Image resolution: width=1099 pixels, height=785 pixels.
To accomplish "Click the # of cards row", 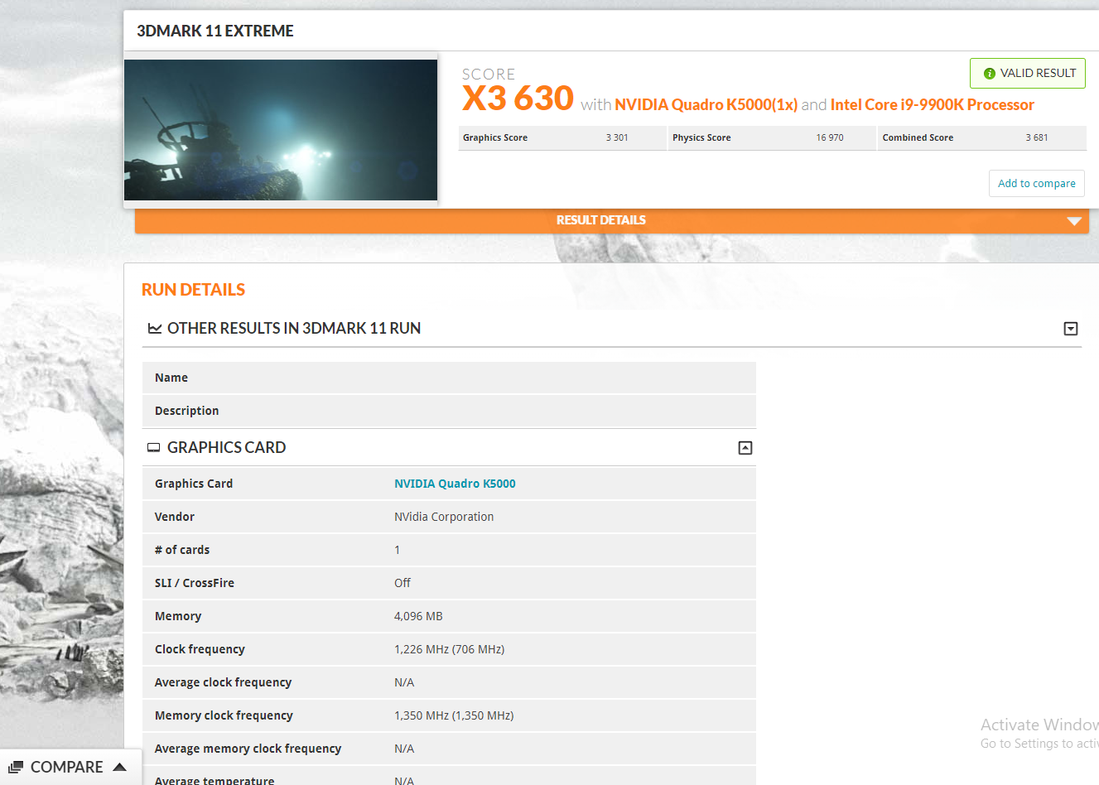I will [x=449, y=550].
